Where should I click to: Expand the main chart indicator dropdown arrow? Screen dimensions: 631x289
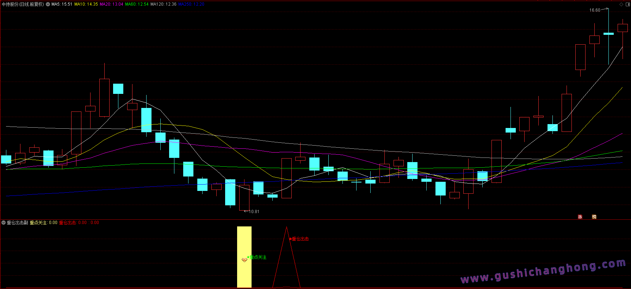(x=48, y=4)
